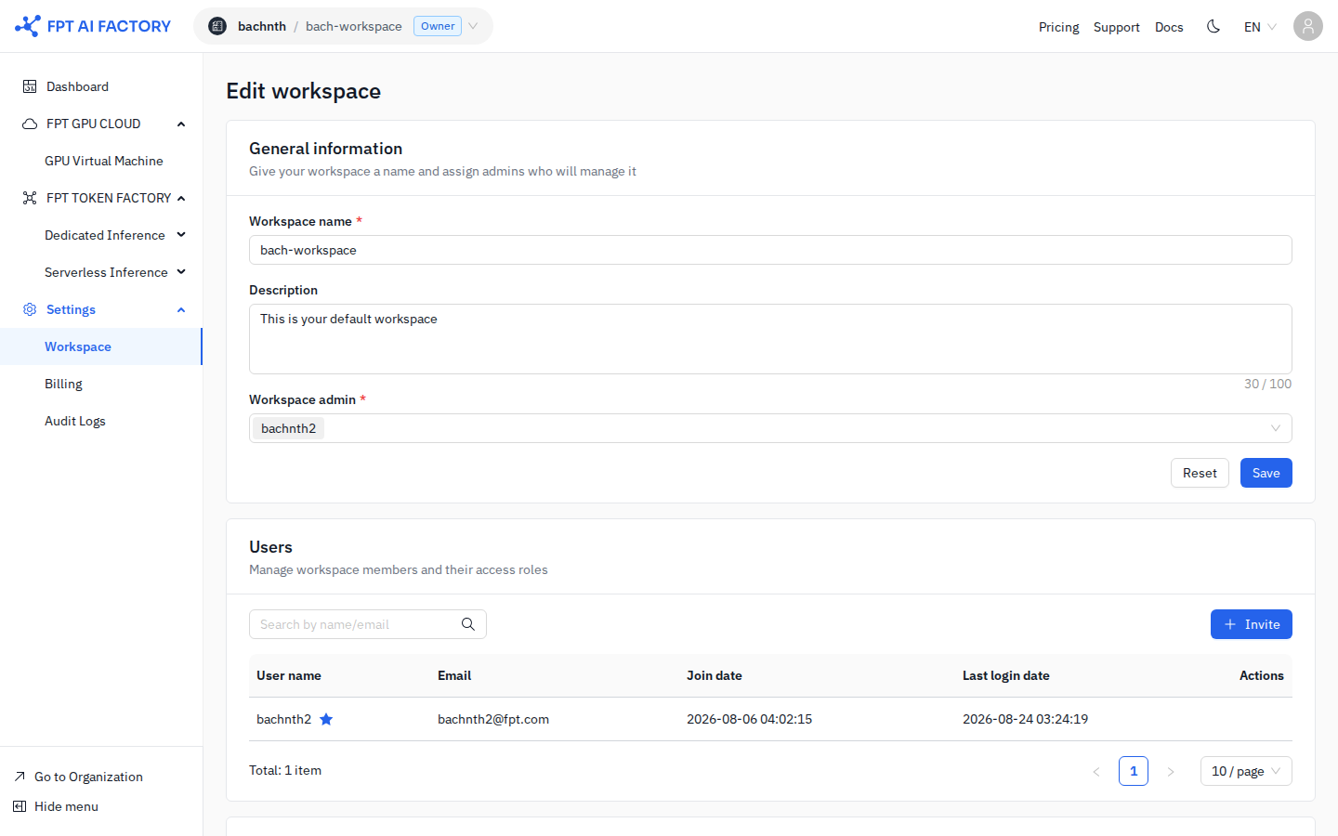This screenshot has width=1338, height=836.
Task: Click Hide menu text
Action: click(x=66, y=806)
